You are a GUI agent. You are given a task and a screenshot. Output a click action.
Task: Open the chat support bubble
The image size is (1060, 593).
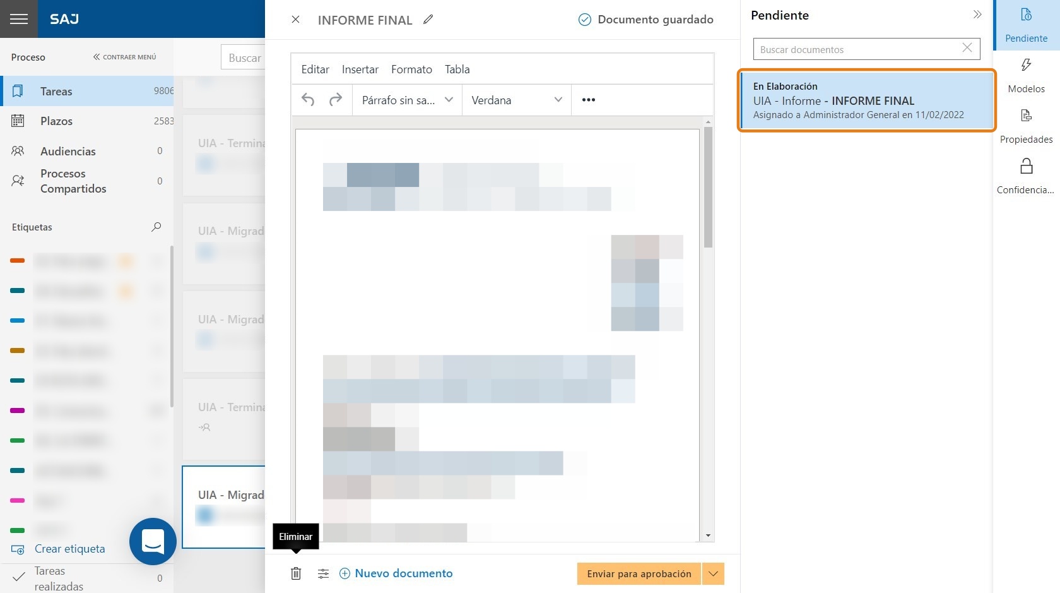tap(153, 541)
